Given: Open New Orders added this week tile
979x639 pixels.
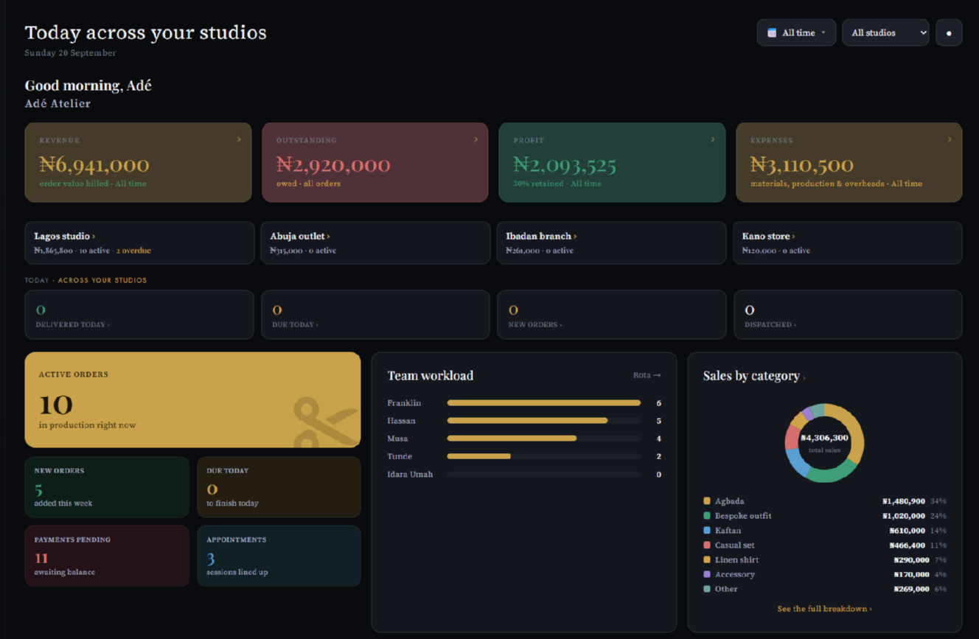Looking at the screenshot, I should 107,487.
